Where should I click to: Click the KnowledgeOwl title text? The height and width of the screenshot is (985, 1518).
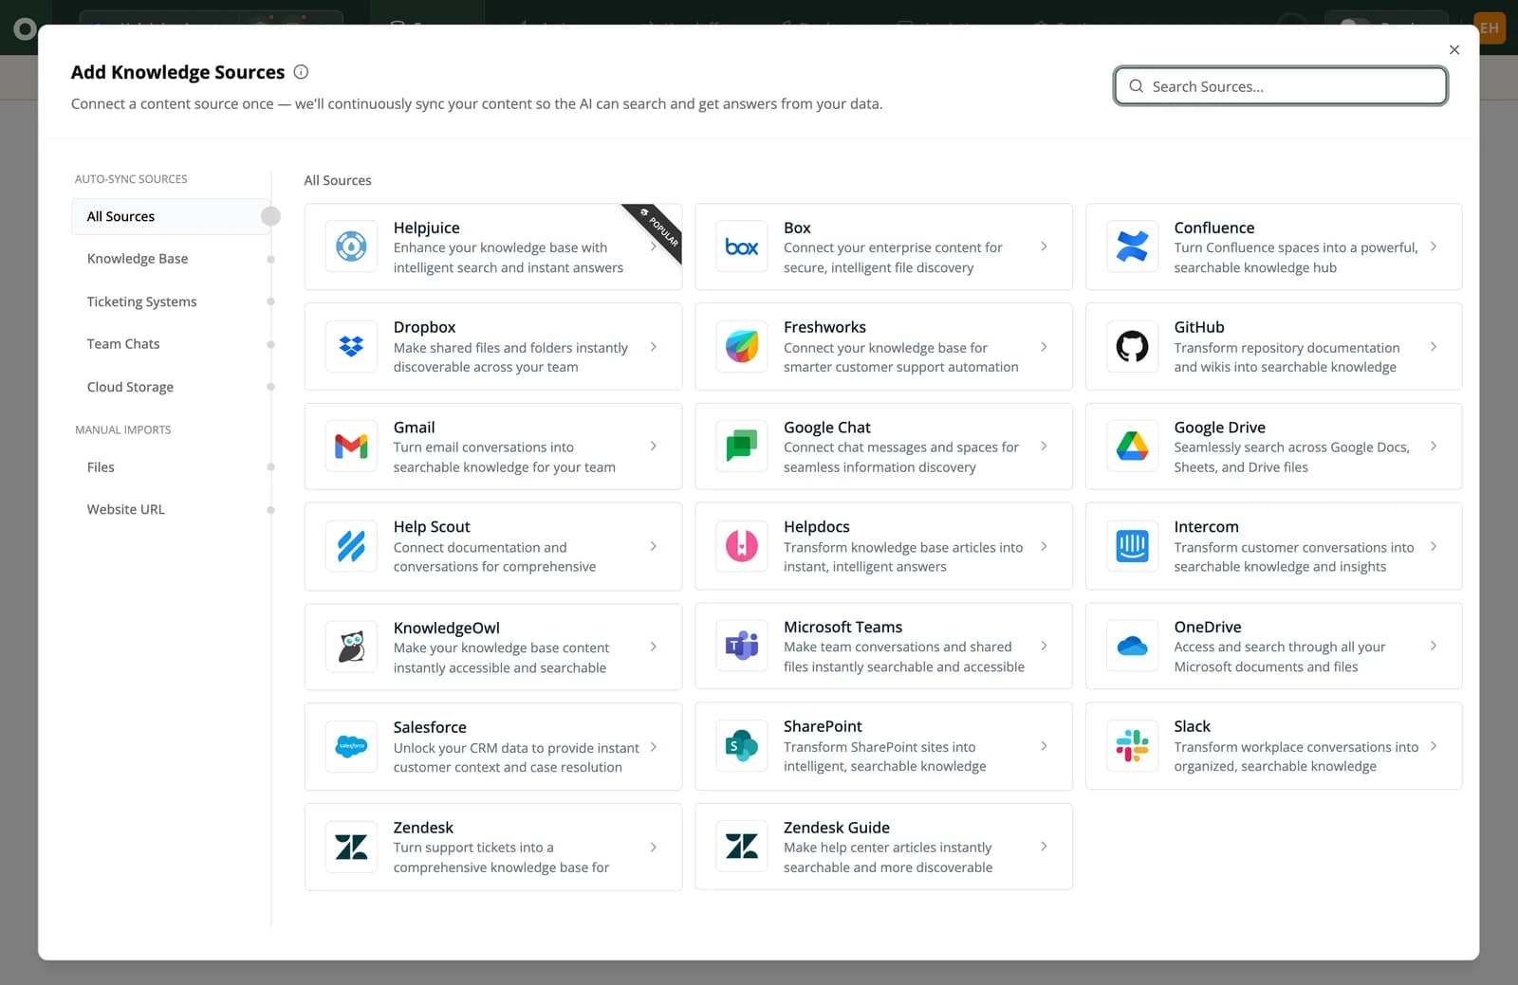pyautogui.click(x=446, y=628)
